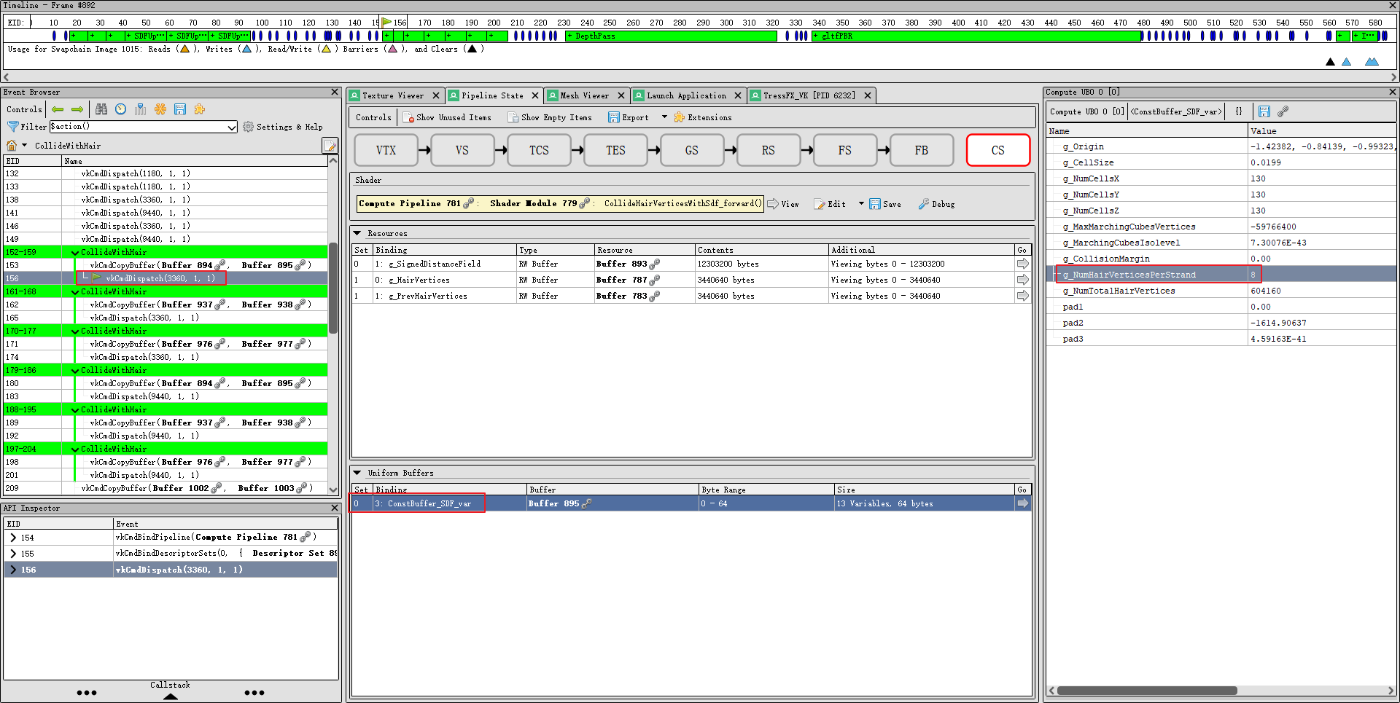Screen dimensions: 1400x703
Task: Open find event binoculars icon
Action: pos(101,109)
